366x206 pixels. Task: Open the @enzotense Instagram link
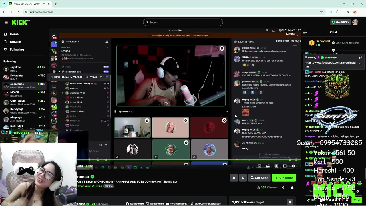155,204
